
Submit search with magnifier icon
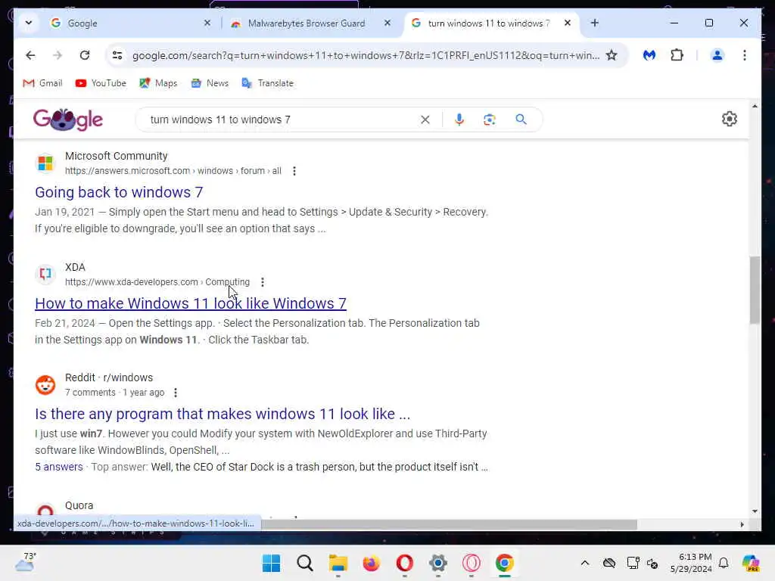tap(521, 120)
